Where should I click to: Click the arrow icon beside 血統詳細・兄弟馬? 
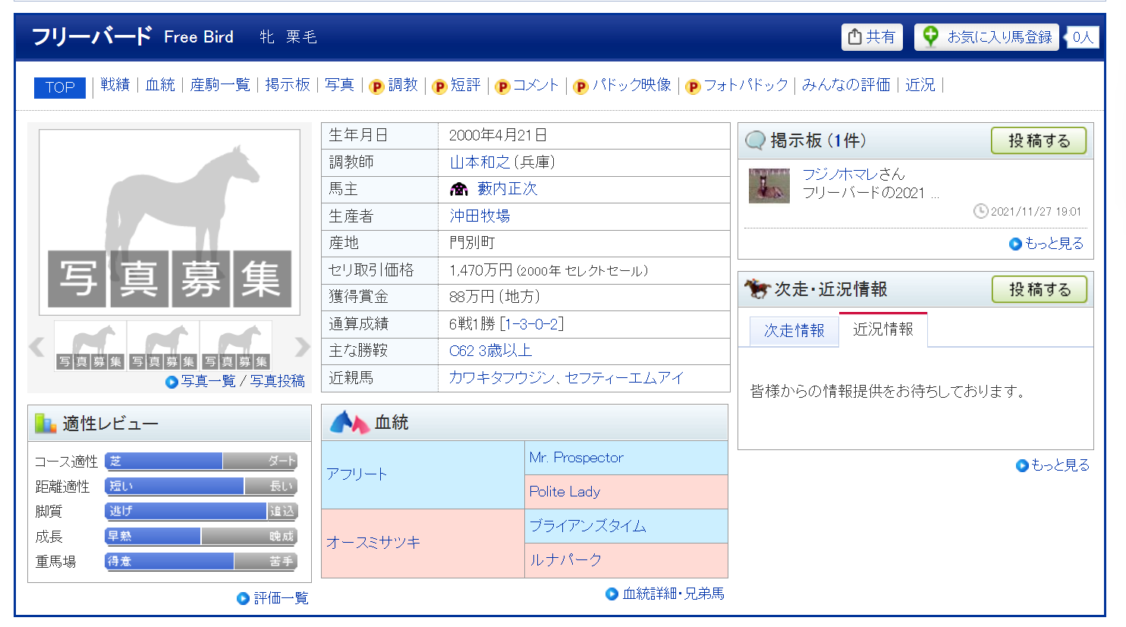tap(612, 594)
